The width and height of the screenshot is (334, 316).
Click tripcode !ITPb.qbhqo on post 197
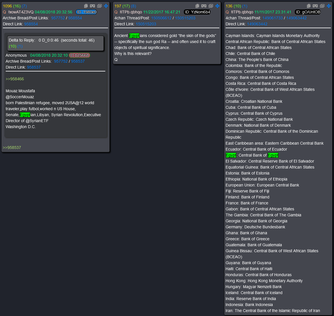131,12
